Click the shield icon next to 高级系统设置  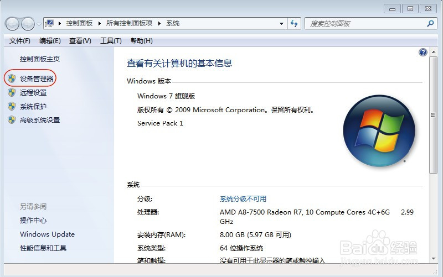12,119
